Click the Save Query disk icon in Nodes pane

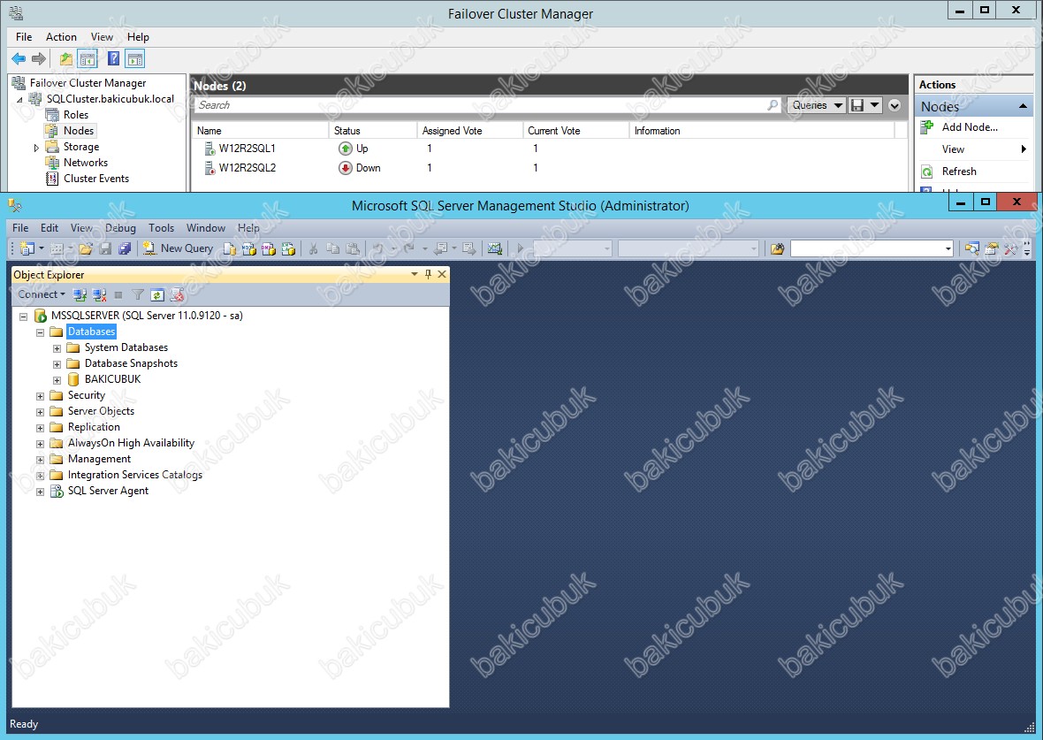[x=857, y=105]
